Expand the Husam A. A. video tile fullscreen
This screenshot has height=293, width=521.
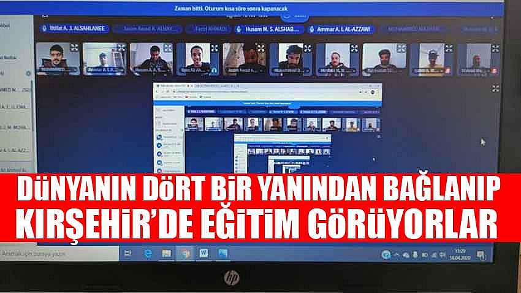click(x=167, y=48)
